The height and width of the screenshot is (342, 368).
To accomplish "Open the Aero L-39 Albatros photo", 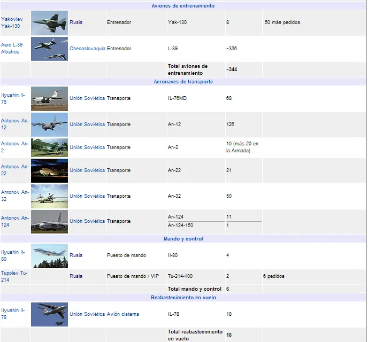I will pos(49,49).
